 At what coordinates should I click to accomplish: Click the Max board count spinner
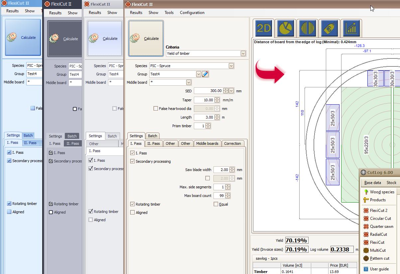(228, 196)
